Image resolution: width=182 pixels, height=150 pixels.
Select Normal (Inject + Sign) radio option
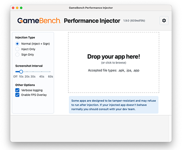coord(17,44)
